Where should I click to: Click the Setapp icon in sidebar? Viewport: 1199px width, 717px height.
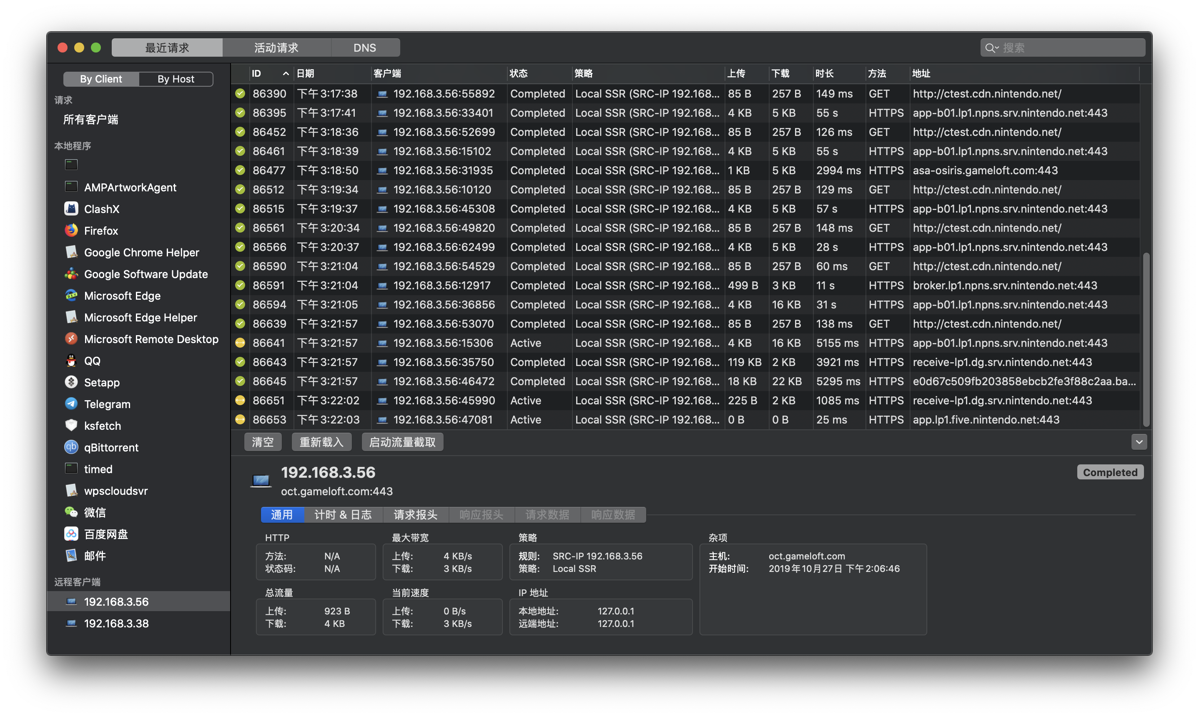[71, 382]
